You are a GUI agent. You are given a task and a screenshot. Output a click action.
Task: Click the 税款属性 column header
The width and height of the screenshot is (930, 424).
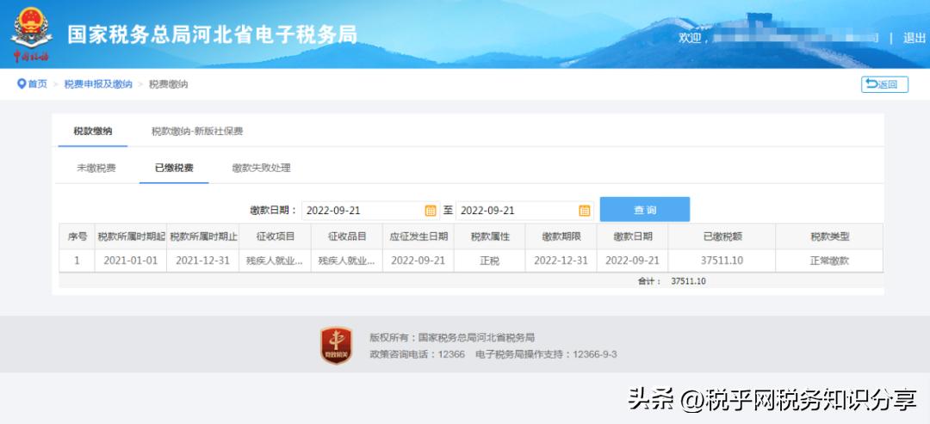[490, 237]
